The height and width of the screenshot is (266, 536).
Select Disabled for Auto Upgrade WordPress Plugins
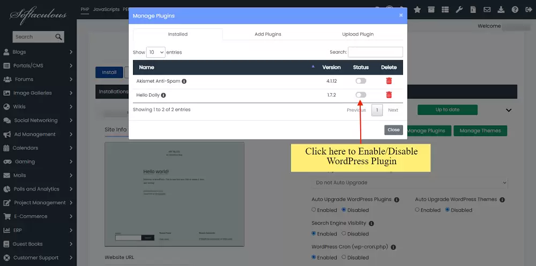[344, 210]
